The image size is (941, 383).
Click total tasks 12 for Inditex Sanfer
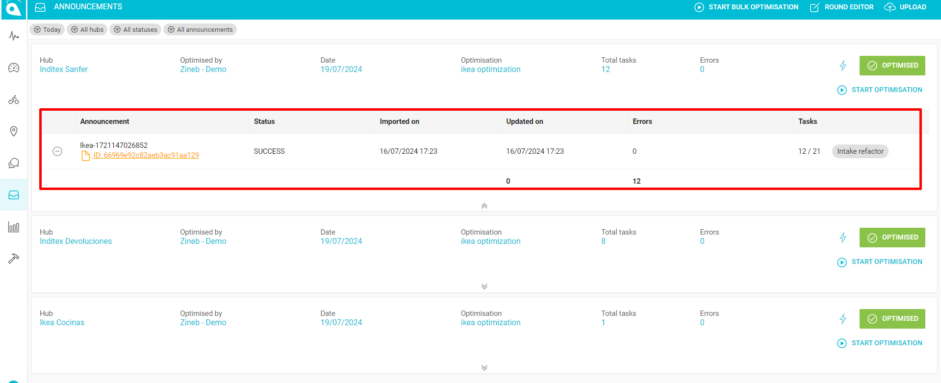tap(606, 70)
